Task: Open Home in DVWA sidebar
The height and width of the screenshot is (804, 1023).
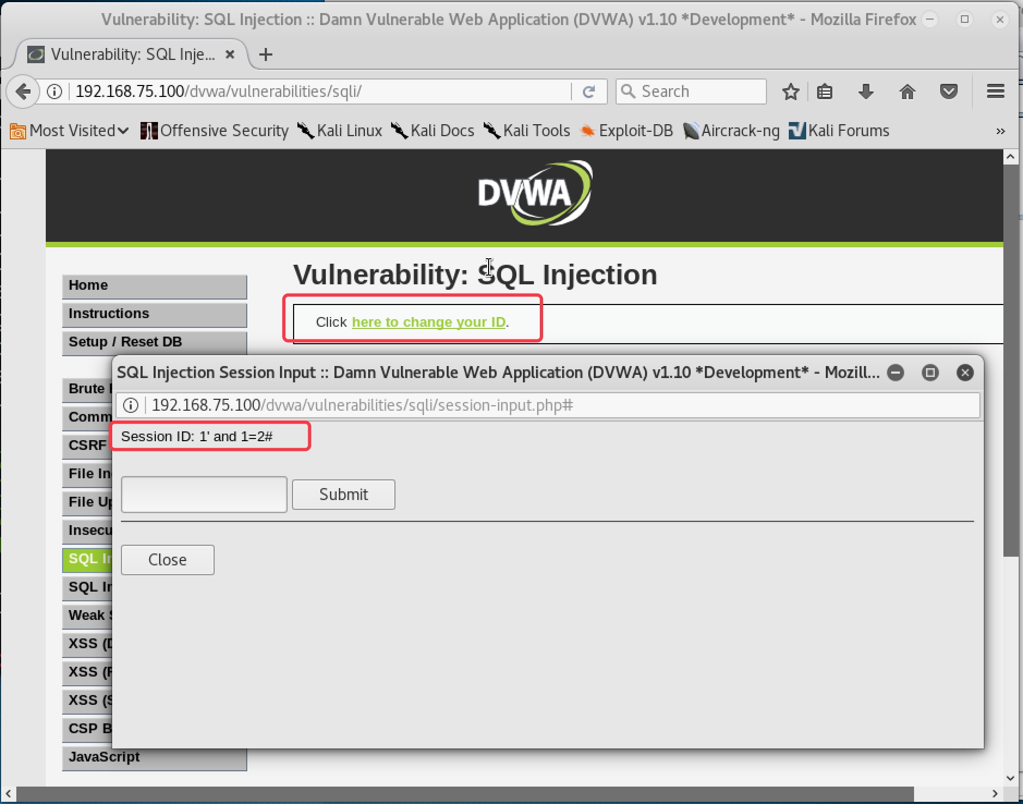Action: point(155,286)
